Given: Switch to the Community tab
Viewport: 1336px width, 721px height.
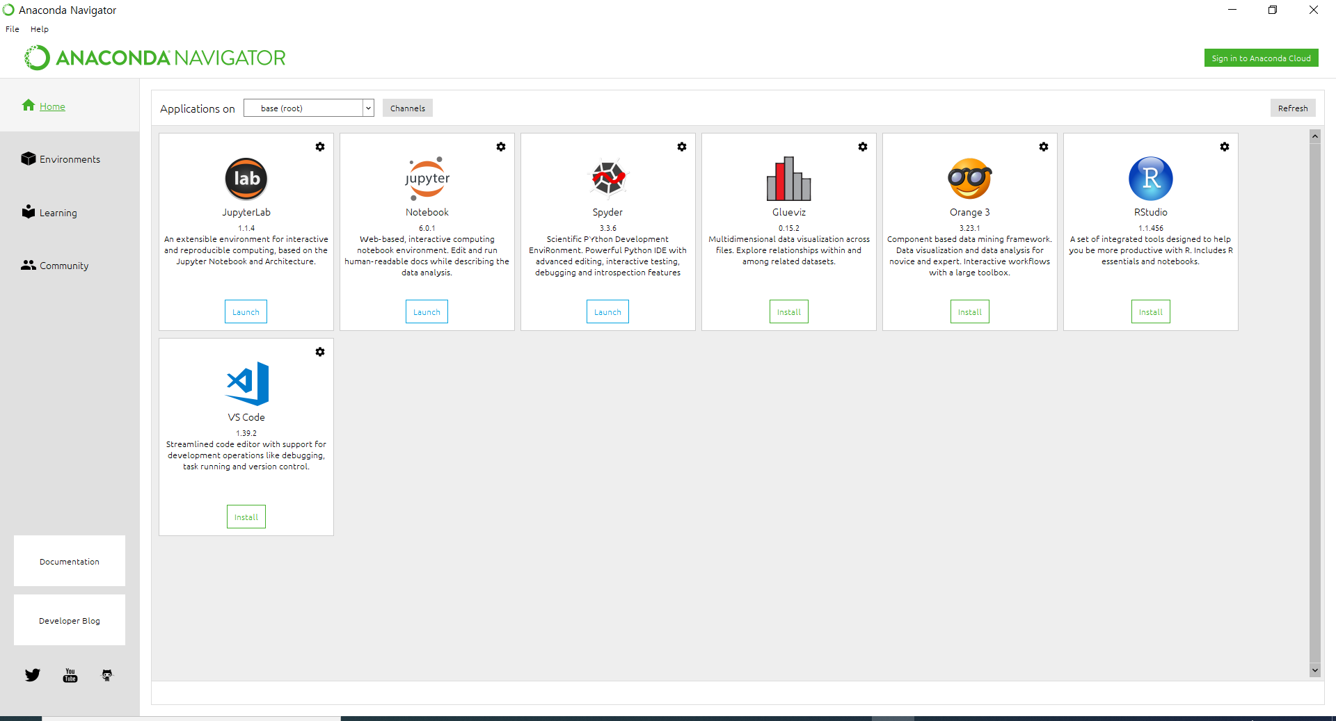Looking at the screenshot, I should point(70,266).
